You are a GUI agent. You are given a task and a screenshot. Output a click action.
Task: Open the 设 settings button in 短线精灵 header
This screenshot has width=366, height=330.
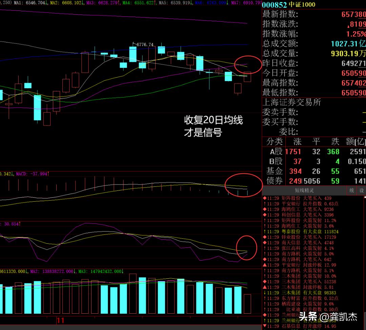[361, 190]
